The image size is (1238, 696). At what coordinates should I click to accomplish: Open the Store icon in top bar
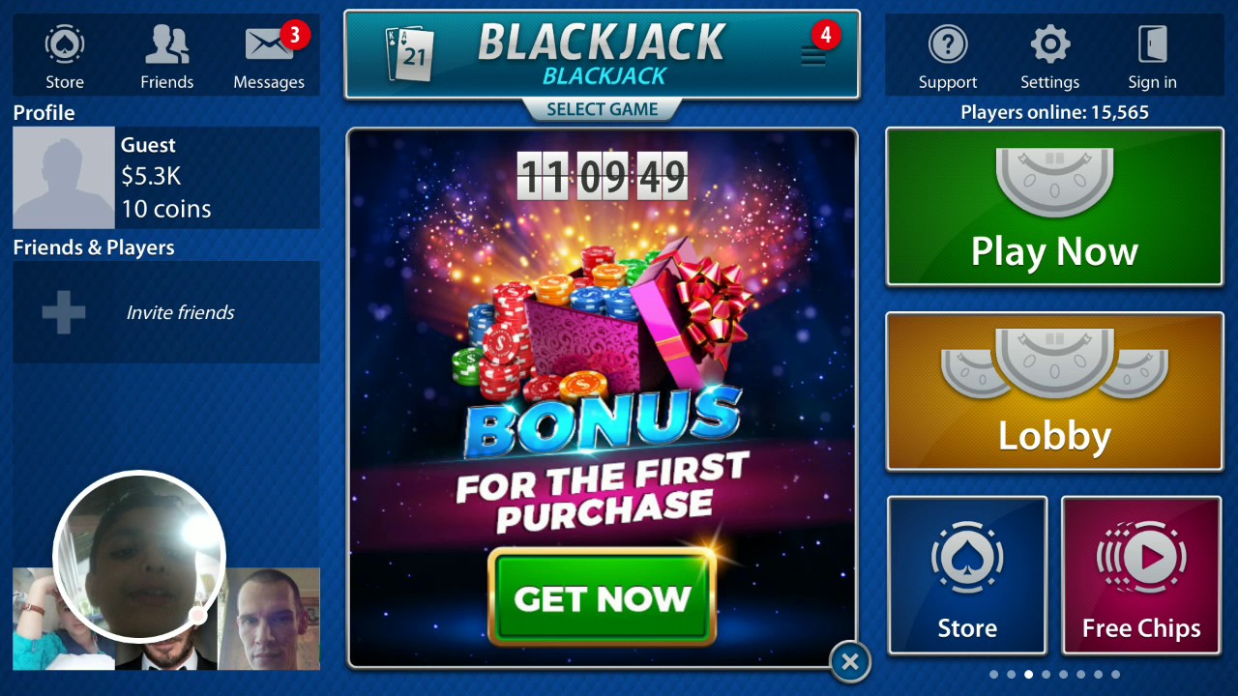pos(65,45)
